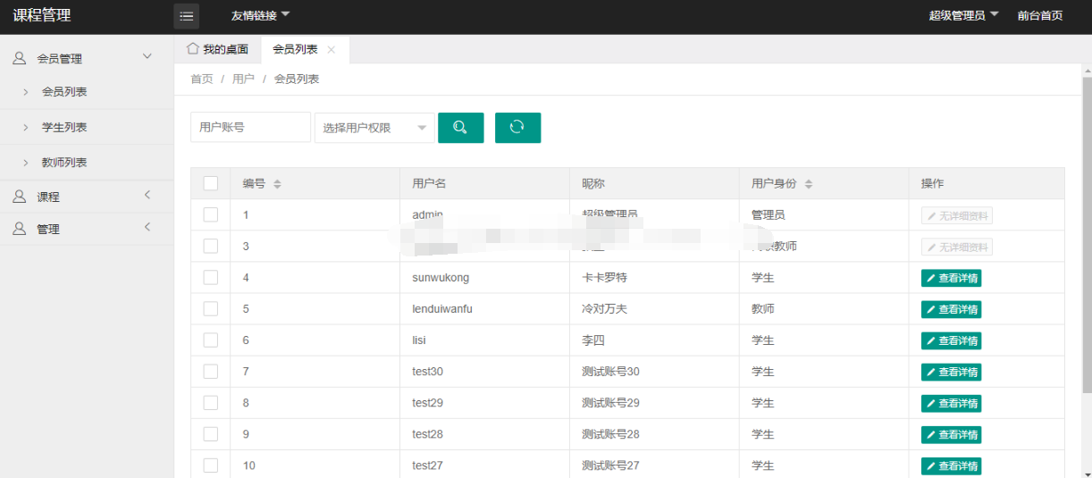
Task: Check the box for row 编号 3
Action: [211, 246]
